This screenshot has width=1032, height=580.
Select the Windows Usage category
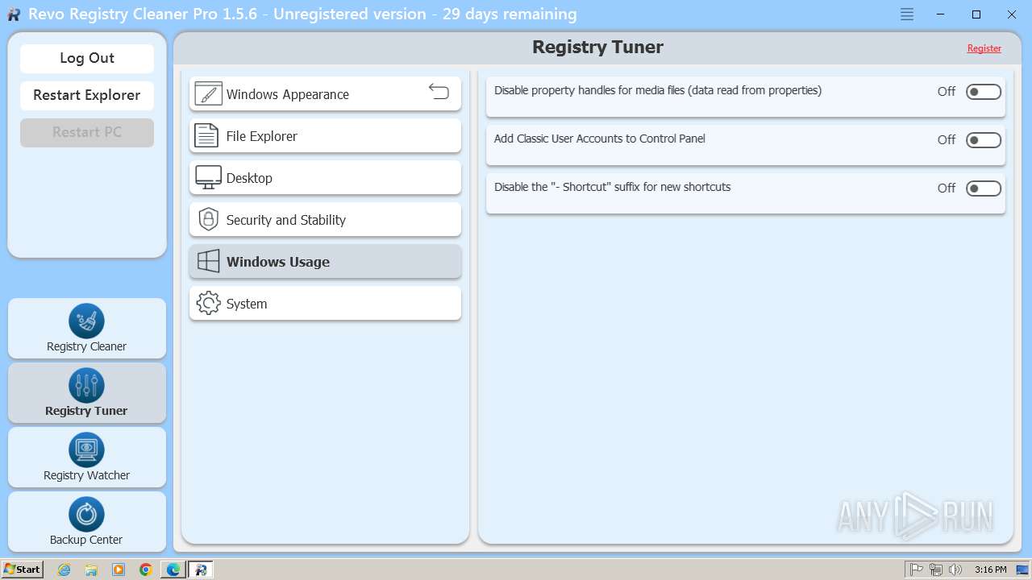325,261
